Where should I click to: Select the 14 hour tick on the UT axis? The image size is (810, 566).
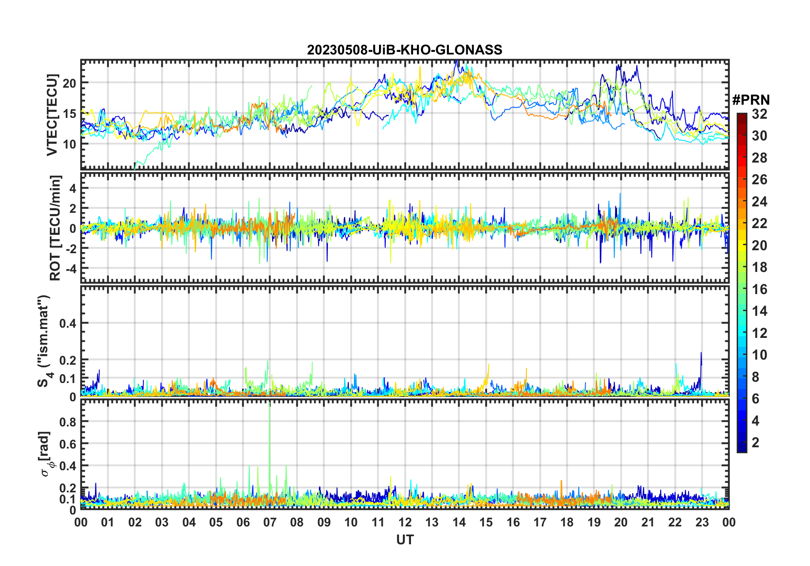[x=459, y=522]
